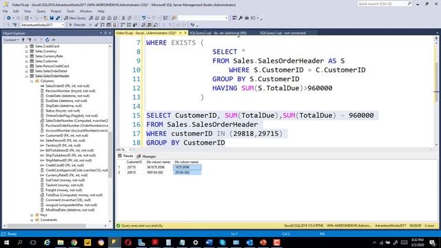Execute the query with the Execute button
441x248 pixels.
pos(77,25)
